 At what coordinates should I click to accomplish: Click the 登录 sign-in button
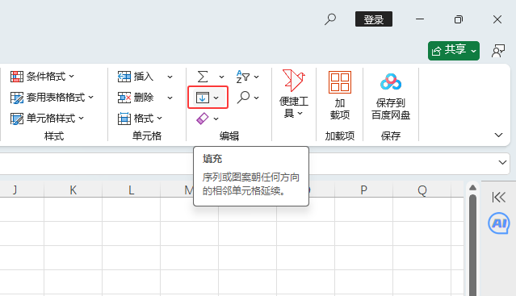374,19
